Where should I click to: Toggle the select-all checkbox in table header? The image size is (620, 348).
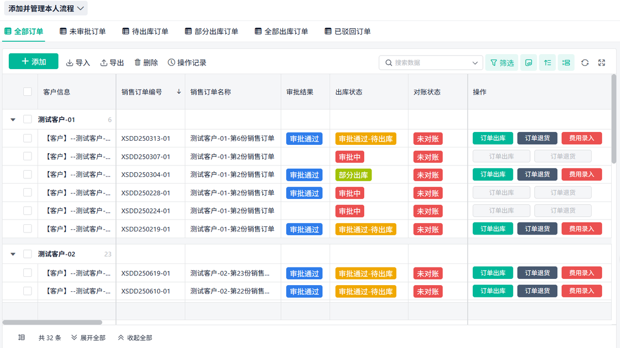[27, 92]
